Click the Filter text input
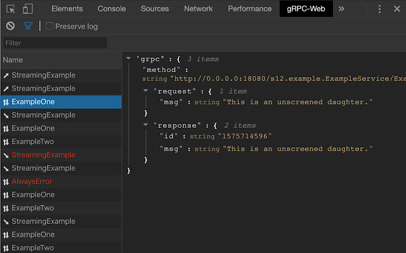Image resolution: width=406 pixels, height=253 pixels. coord(54,43)
